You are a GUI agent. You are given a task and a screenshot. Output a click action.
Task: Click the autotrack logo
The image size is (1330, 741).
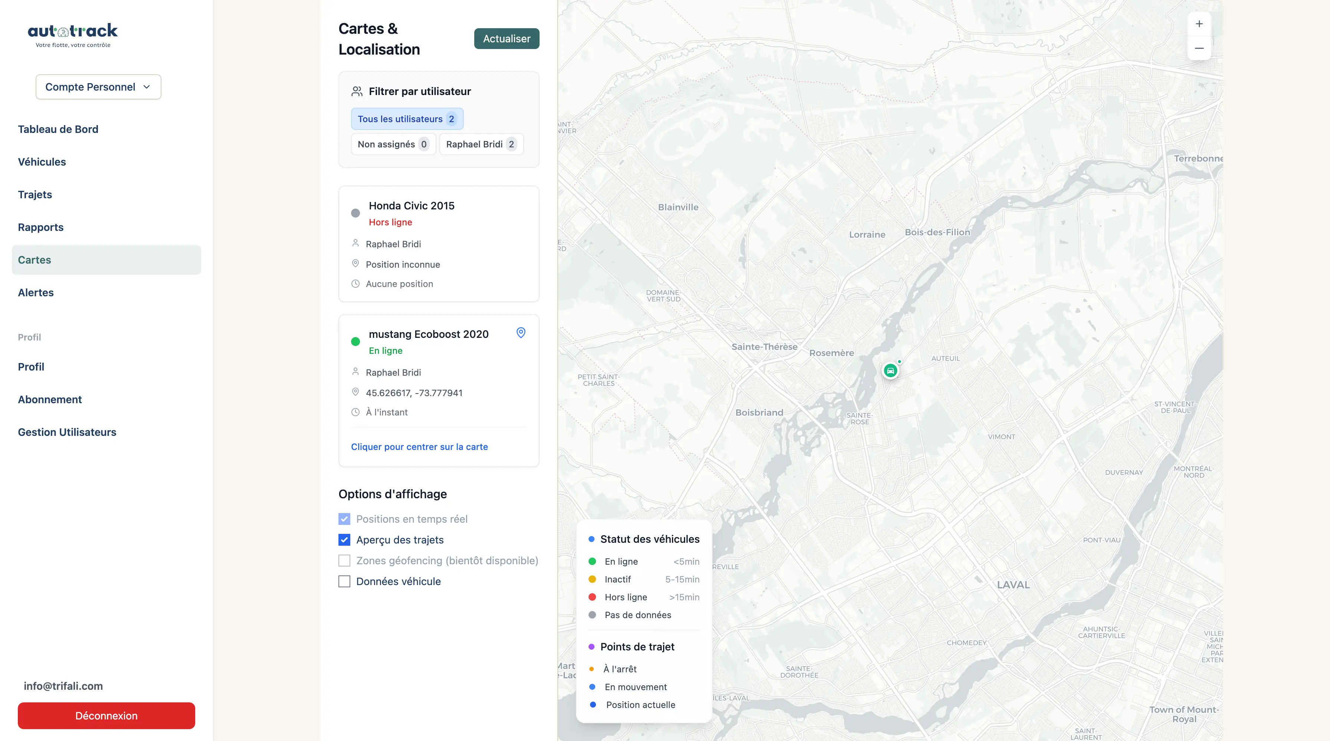(x=73, y=35)
